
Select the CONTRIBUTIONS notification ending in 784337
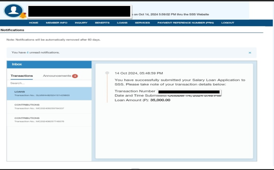[49, 107]
